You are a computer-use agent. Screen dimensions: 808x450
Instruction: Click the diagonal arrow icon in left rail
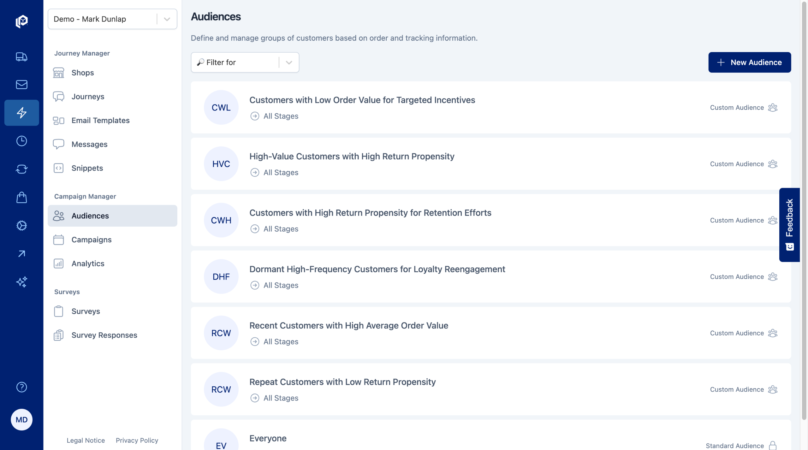[x=21, y=254]
